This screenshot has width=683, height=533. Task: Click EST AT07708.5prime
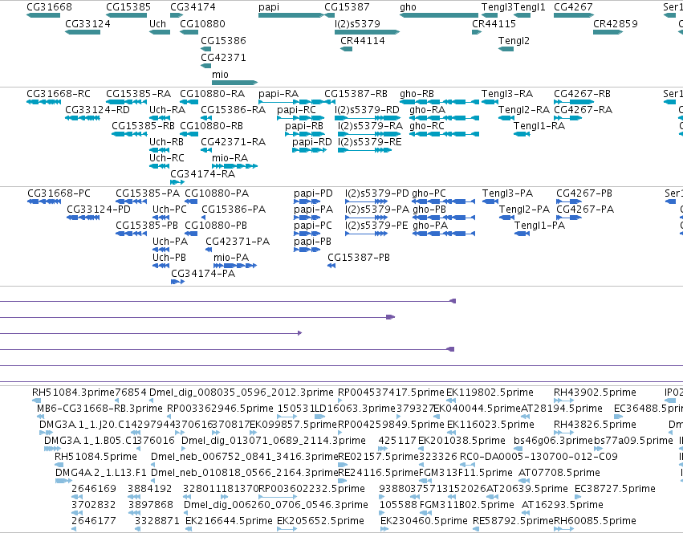point(559,473)
